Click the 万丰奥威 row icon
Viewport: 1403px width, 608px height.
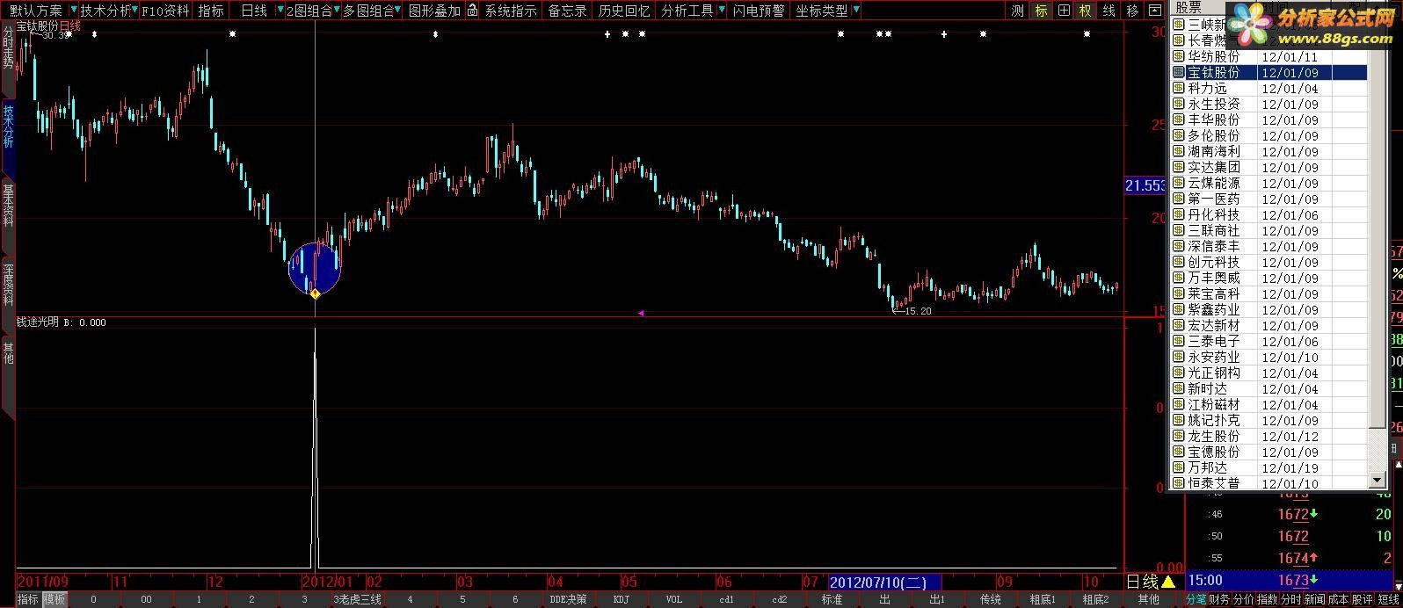coord(1179,279)
